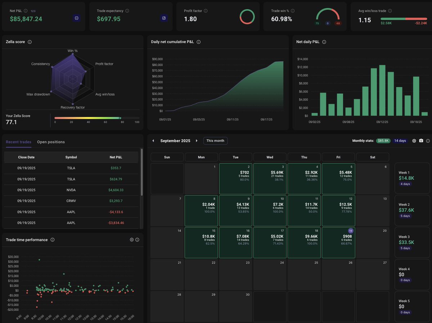Click the Avg win/loss green-red bar
The image size is (432, 323).
[x=404, y=18]
